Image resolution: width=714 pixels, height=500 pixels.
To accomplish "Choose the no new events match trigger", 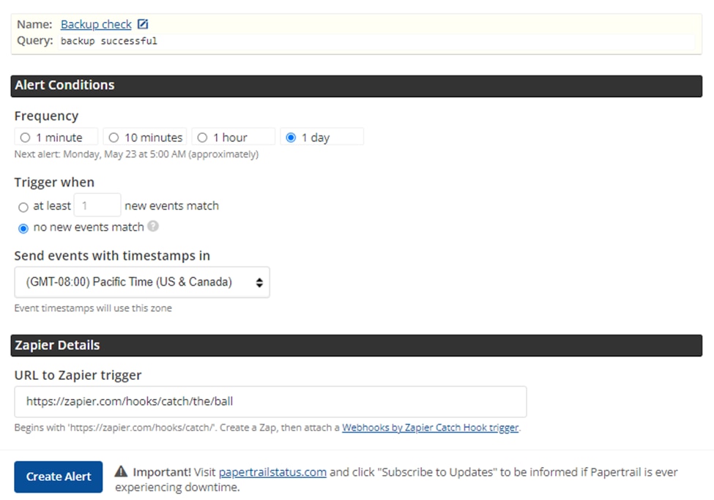I will click(23, 228).
